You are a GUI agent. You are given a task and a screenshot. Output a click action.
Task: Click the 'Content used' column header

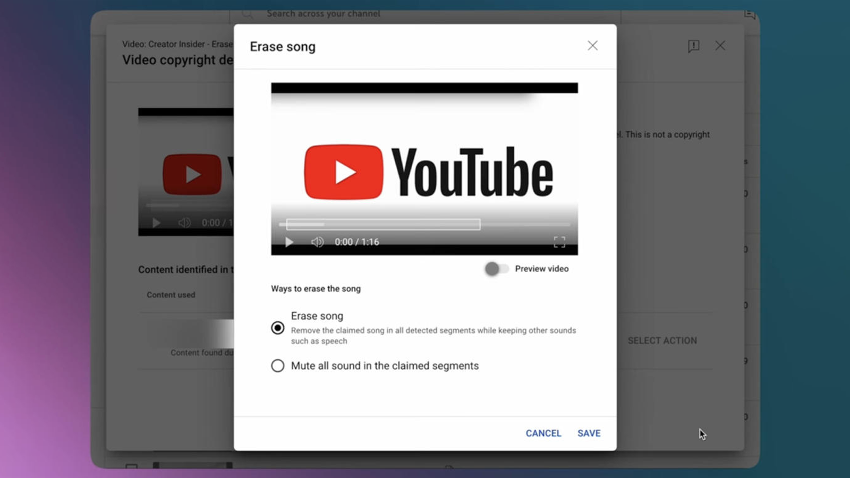coord(171,295)
